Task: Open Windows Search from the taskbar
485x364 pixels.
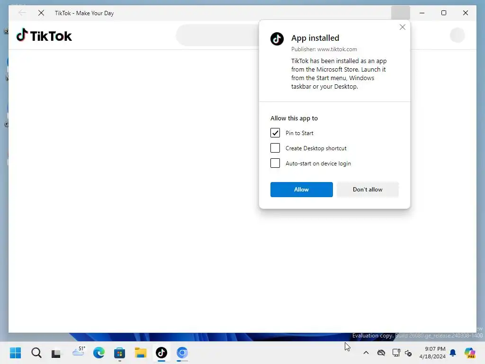Action: coord(36,353)
